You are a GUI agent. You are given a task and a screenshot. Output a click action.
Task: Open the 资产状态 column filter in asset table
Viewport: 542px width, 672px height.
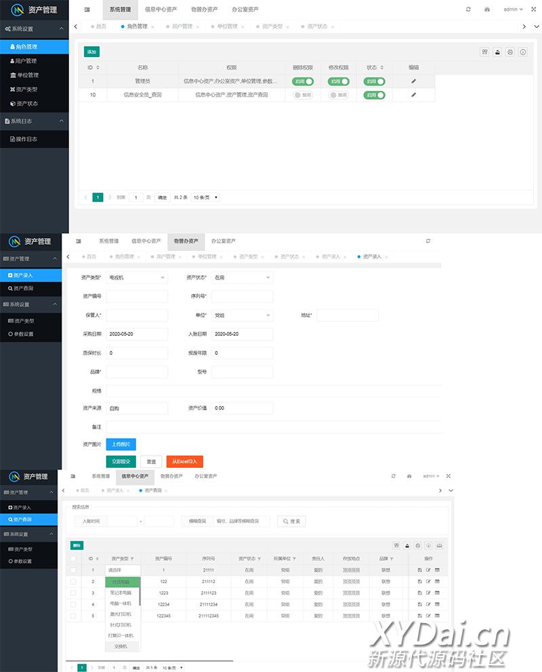click(x=259, y=559)
